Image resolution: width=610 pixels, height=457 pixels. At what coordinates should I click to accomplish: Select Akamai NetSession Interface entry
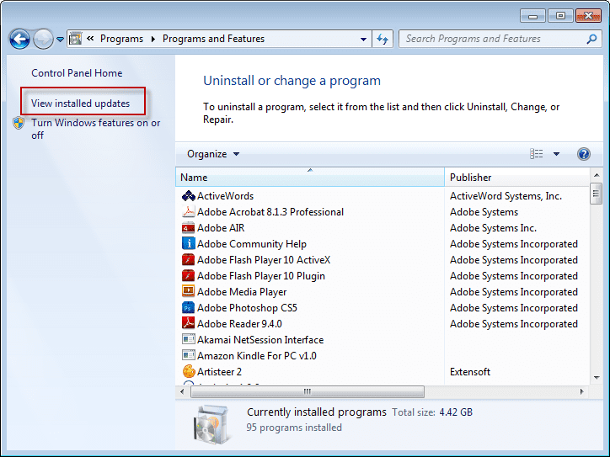[x=260, y=340]
